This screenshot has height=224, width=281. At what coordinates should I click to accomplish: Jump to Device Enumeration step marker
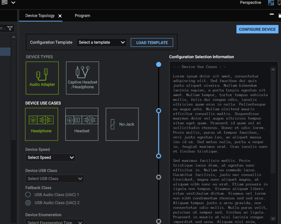pos(159,221)
